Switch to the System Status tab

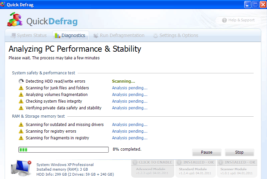[28, 35]
